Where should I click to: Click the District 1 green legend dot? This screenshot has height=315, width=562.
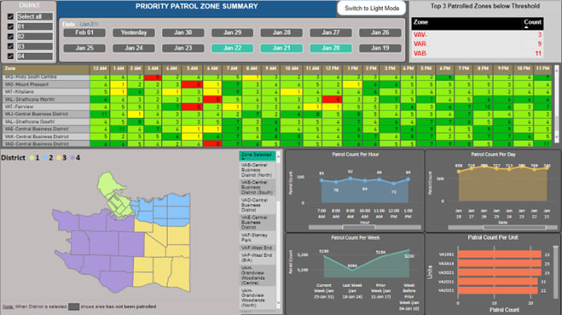click(32, 158)
